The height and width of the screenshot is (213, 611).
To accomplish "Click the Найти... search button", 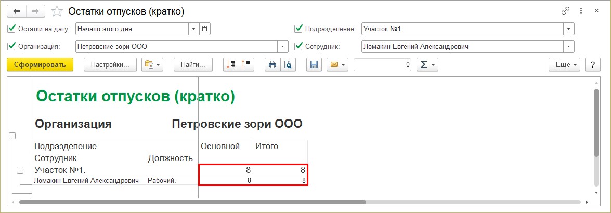I will point(193,64).
